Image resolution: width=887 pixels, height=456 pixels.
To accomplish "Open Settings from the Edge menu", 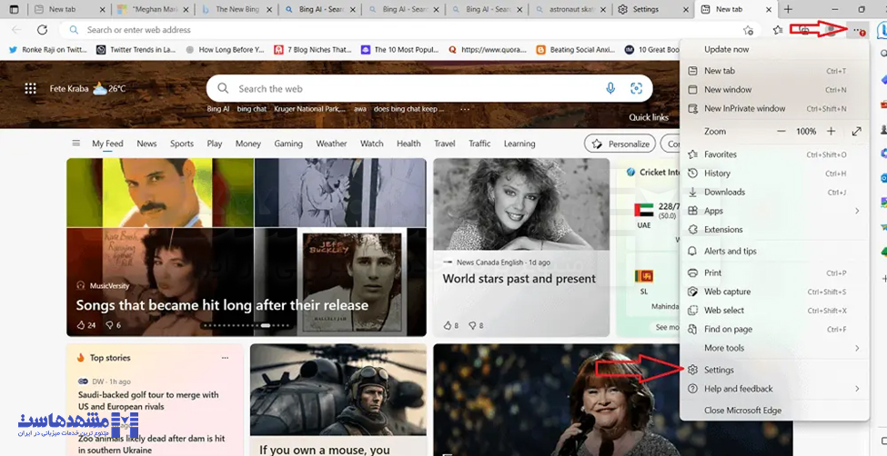I will 719,370.
